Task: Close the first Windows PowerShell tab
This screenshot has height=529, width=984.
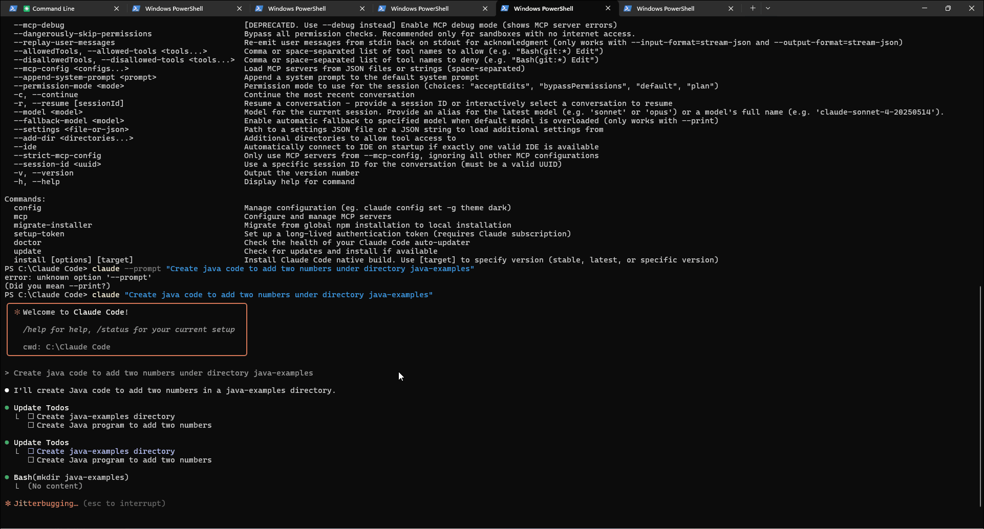Action: click(239, 8)
